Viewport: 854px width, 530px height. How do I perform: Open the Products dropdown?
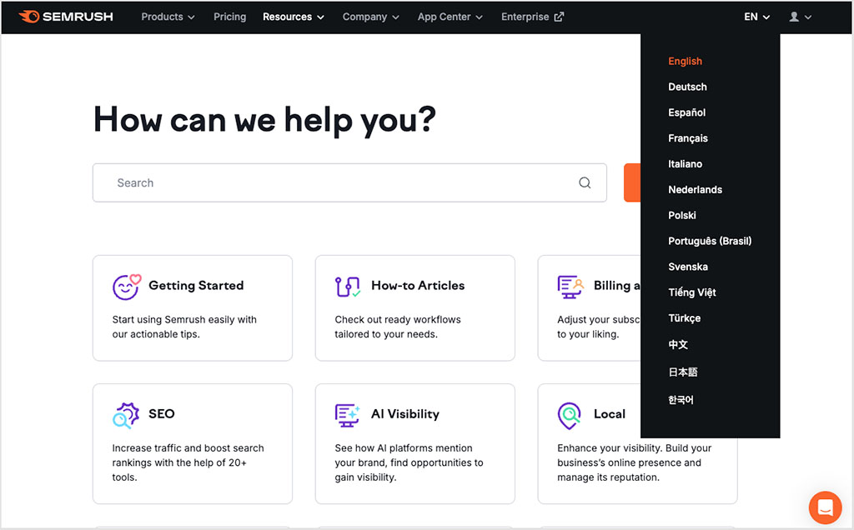pos(167,17)
